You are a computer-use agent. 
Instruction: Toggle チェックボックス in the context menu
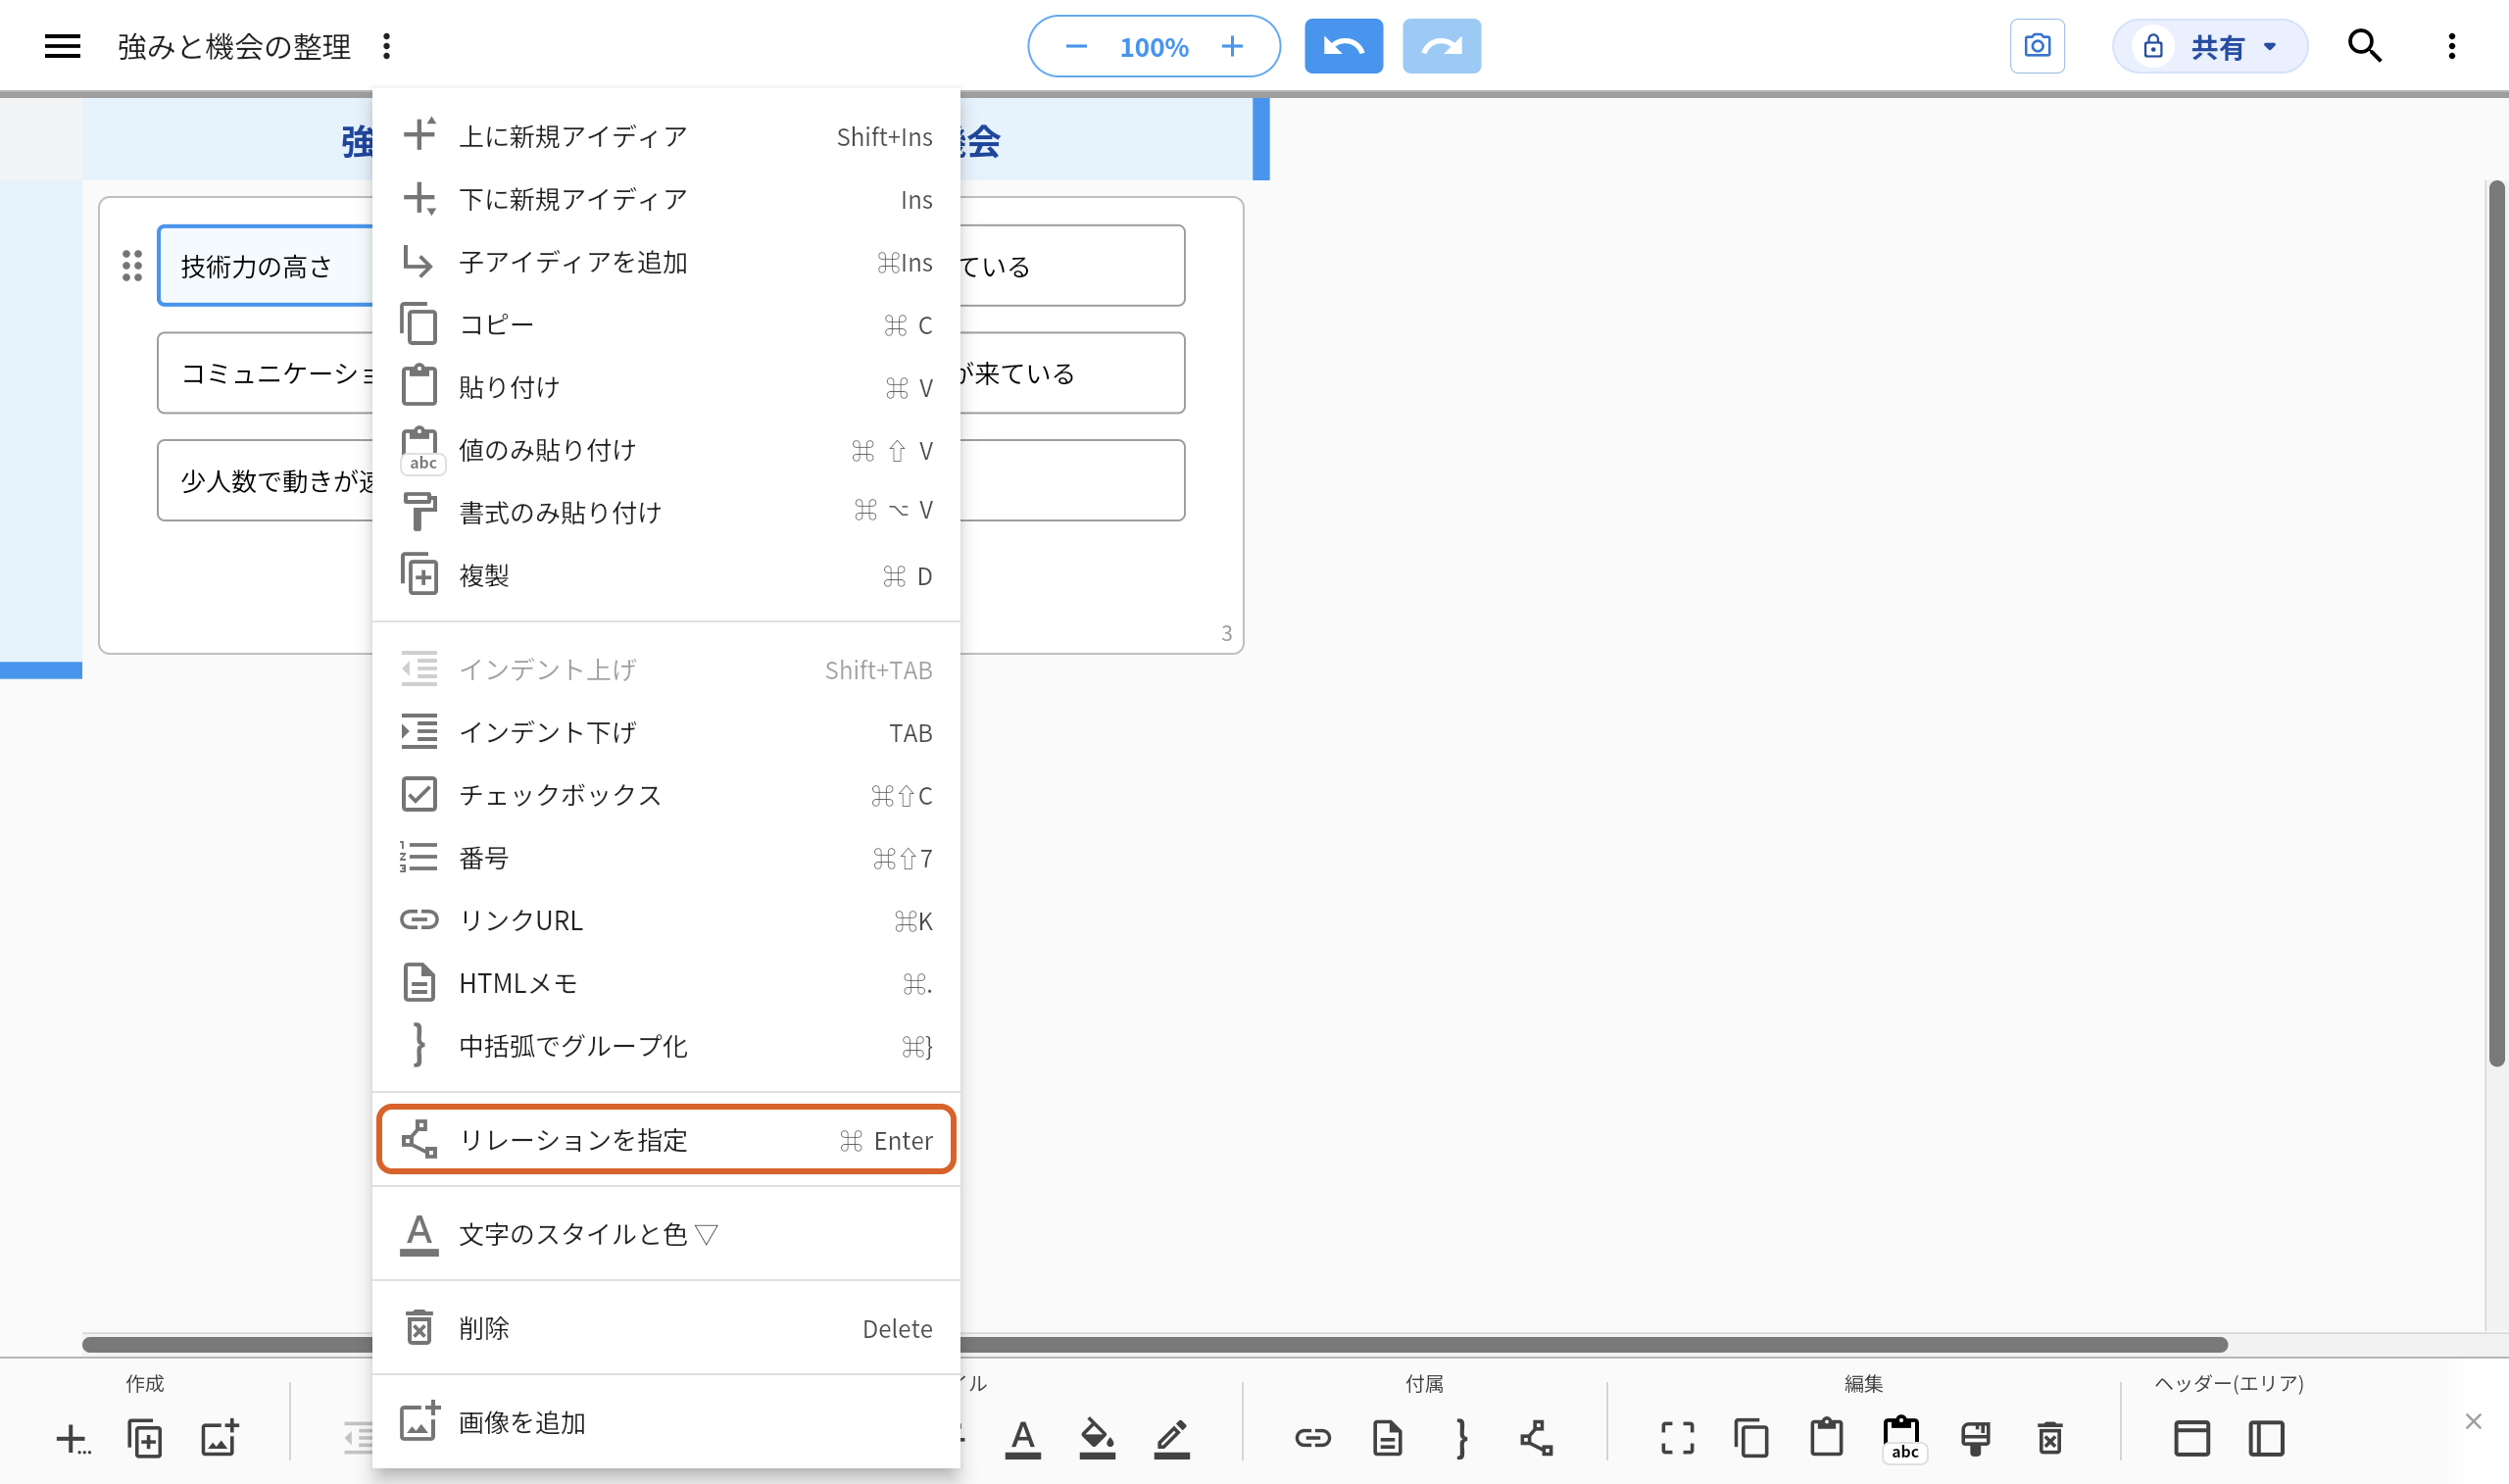tap(665, 795)
